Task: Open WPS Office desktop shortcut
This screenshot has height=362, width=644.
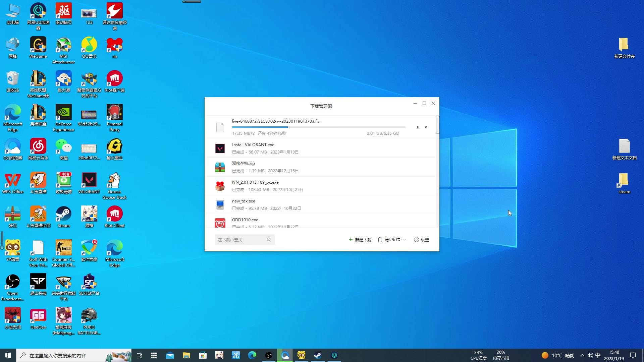Action: point(13,183)
